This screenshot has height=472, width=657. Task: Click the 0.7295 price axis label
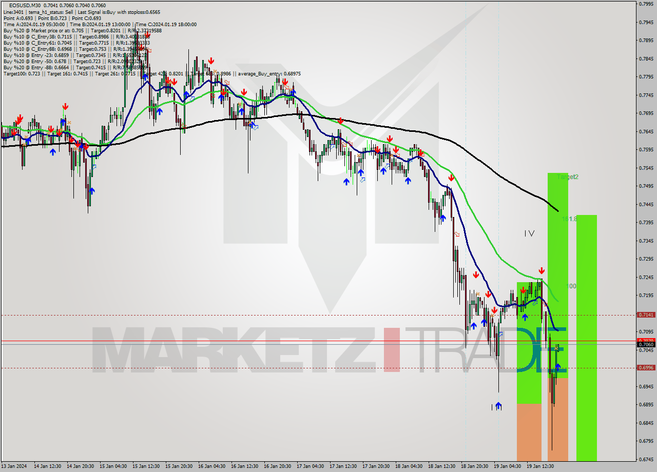click(x=645, y=259)
